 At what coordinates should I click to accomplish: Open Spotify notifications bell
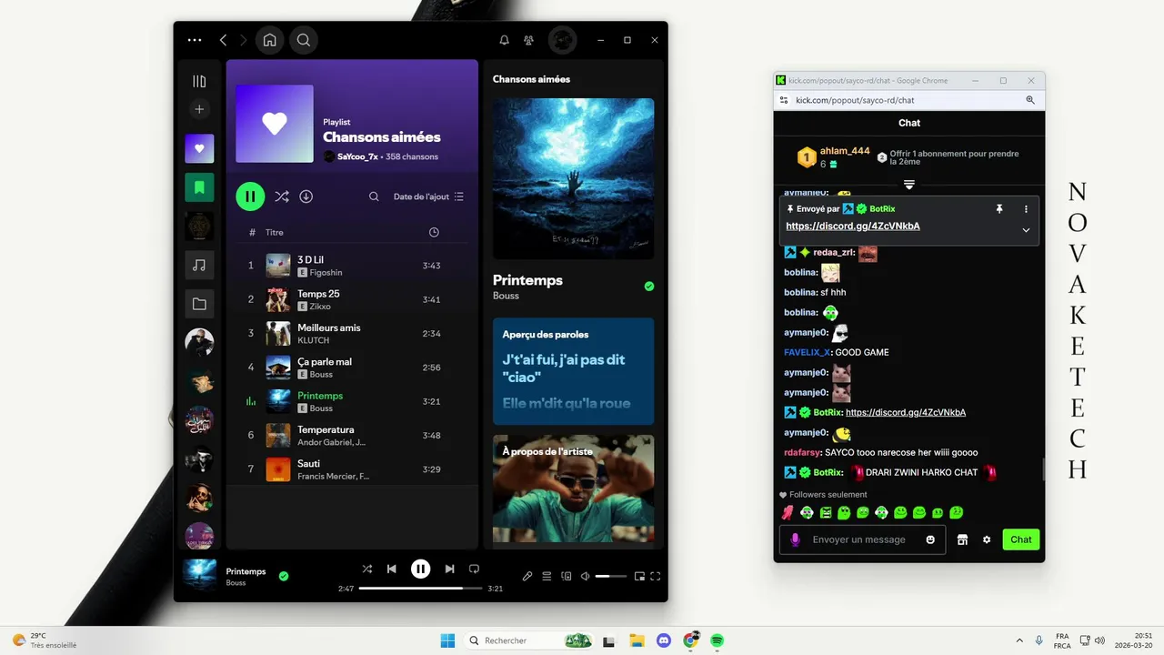point(504,40)
